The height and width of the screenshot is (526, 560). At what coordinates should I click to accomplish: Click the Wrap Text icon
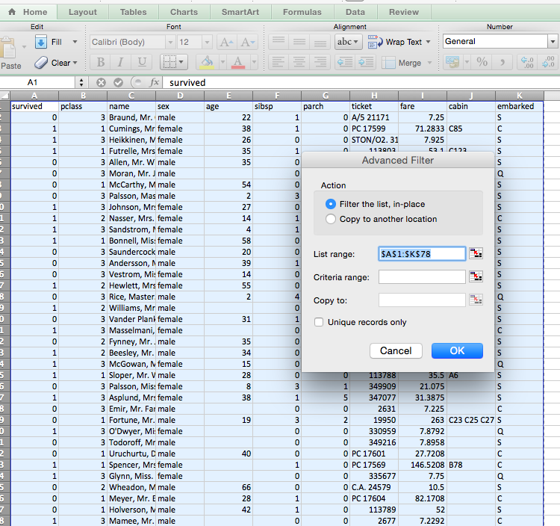375,42
